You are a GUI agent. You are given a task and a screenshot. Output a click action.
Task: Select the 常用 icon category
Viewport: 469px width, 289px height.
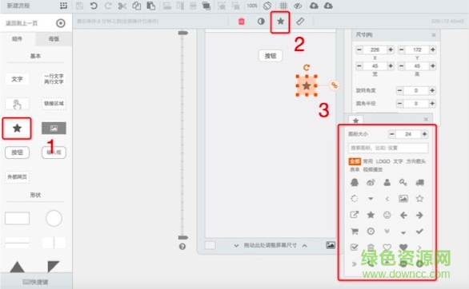(x=368, y=161)
